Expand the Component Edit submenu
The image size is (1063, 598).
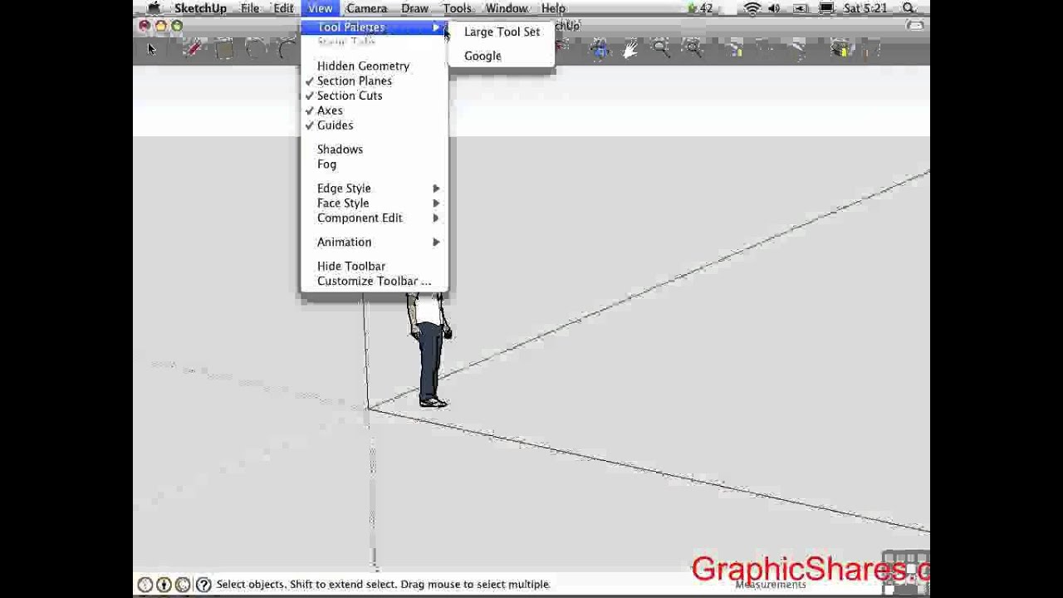click(x=374, y=218)
